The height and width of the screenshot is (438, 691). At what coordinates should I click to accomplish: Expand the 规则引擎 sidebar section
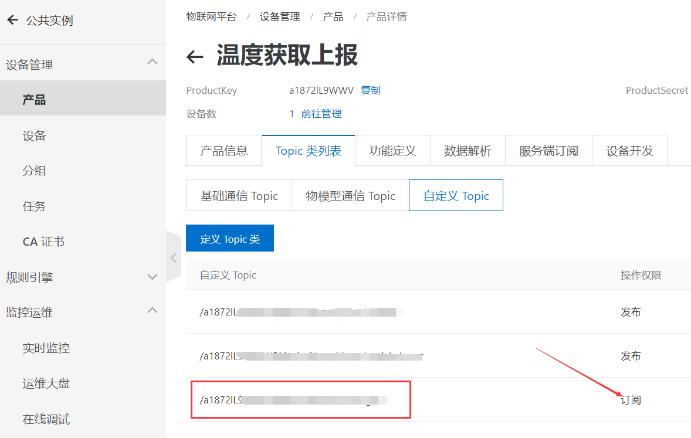tap(152, 277)
